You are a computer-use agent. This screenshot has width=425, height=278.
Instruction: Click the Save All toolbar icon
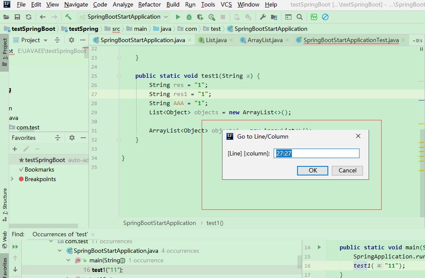point(17,17)
